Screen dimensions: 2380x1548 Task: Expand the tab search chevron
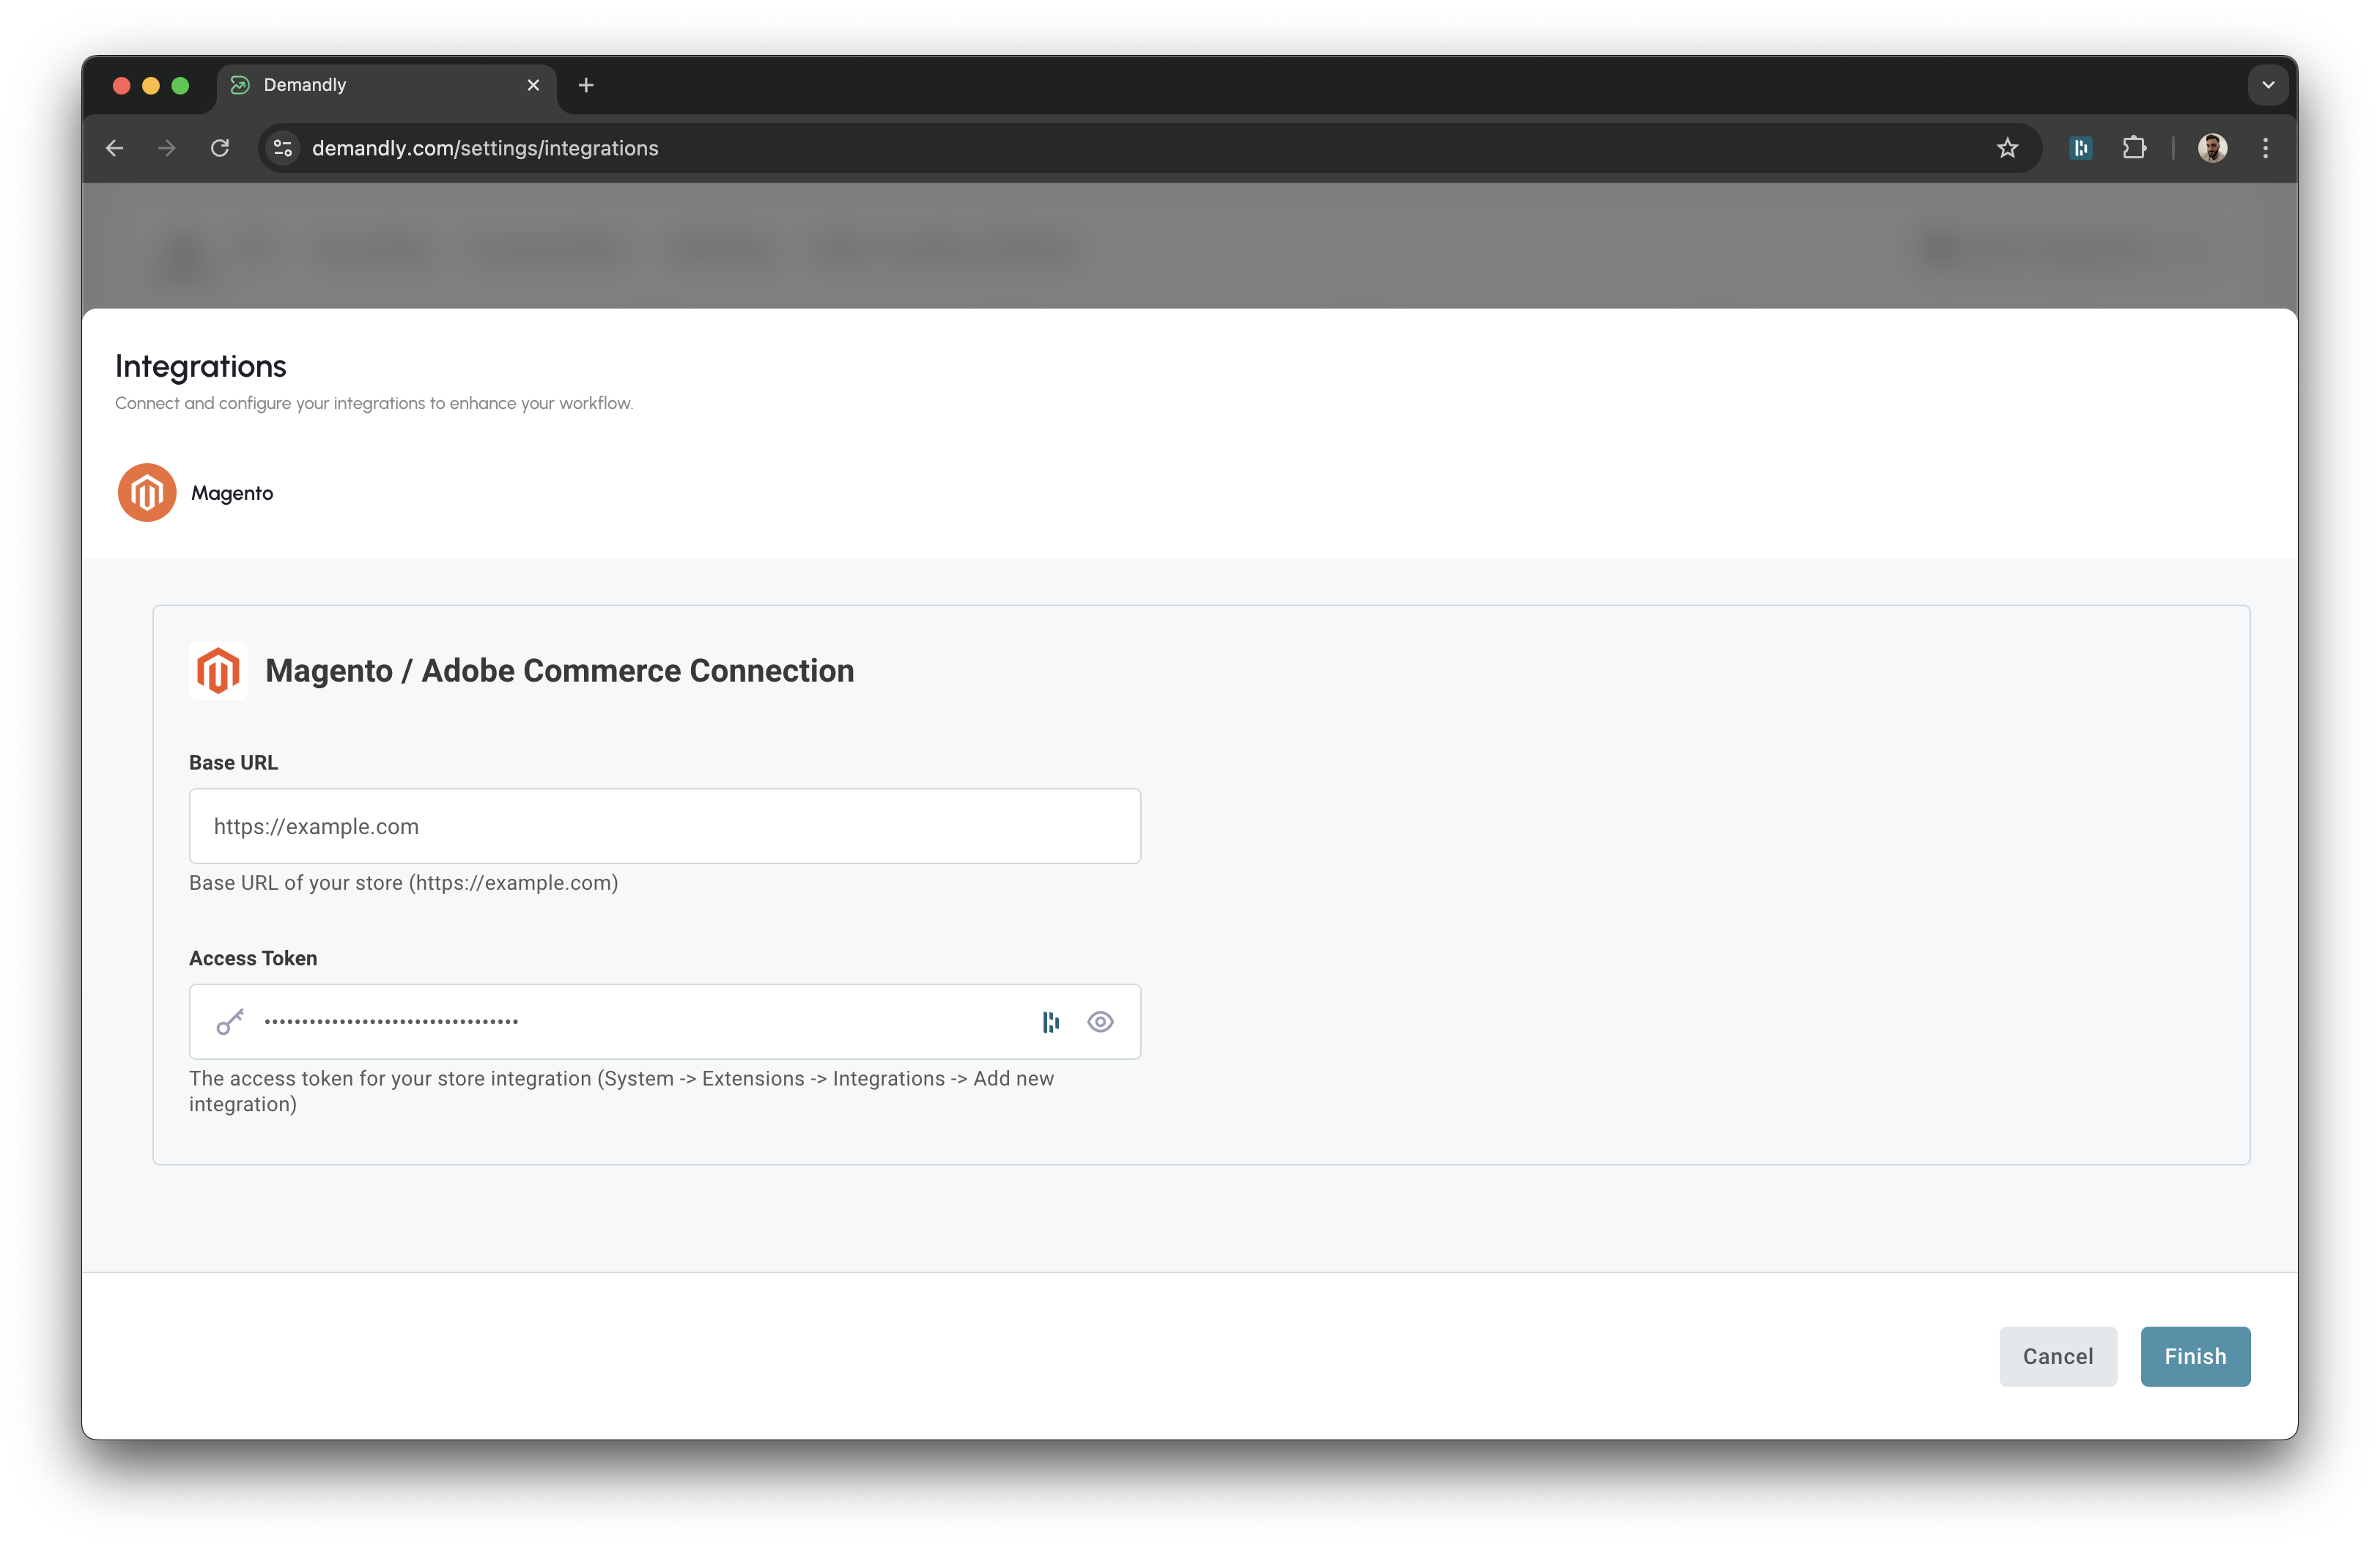[x=2267, y=84]
